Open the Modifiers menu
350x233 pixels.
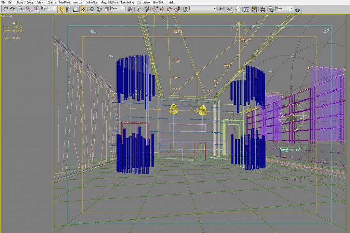[x=64, y=2]
